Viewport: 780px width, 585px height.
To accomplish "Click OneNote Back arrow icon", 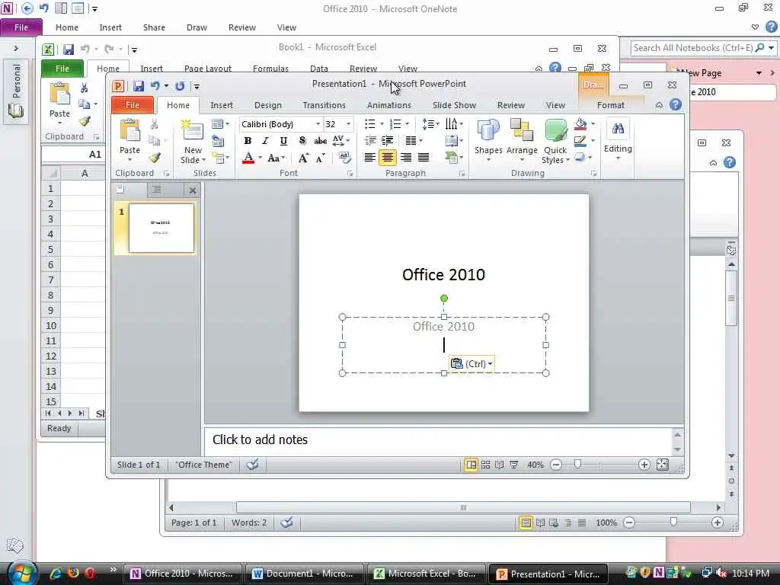I will click(27, 8).
